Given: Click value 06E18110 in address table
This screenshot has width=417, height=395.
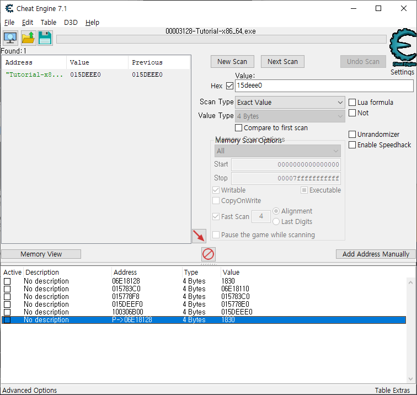Looking at the screenshot, I should [x=235, y=289].
